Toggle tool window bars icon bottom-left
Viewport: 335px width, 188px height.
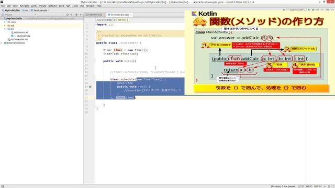coord(3,186)
